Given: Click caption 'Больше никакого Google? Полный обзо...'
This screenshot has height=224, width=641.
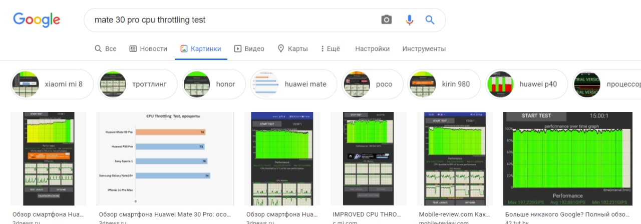Looking at the screenshot, I should point(566,214).
